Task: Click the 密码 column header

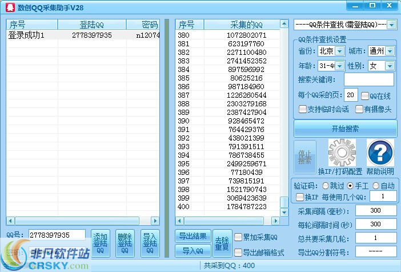Action: tap(143, 25)
